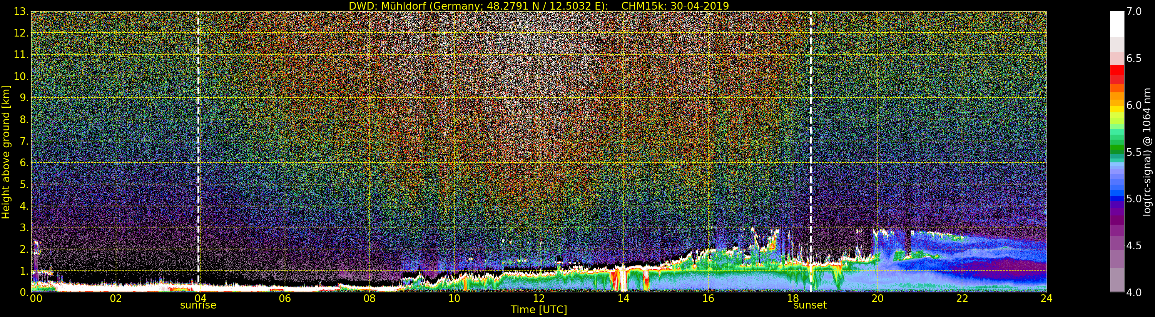Click the time axis tick "16"
The width and height of the screenshot is (1155, 317).
click(x=708, y=299)
